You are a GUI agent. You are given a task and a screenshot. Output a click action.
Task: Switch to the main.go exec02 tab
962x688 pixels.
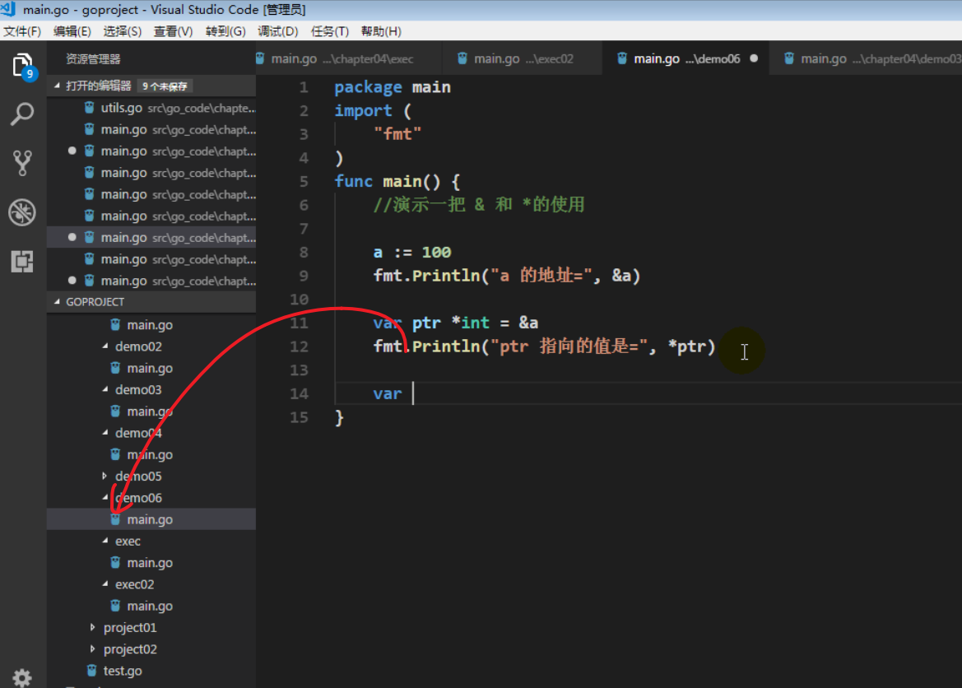click(523, 59)
